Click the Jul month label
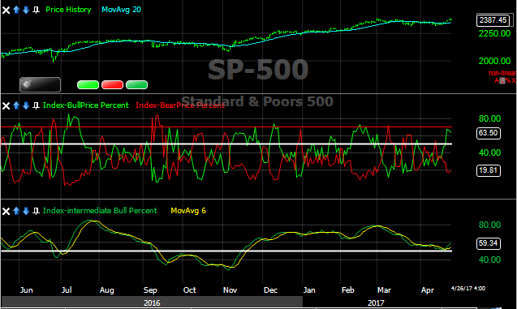The height and width of the screenshot is (309, 517). coord(67,290)
